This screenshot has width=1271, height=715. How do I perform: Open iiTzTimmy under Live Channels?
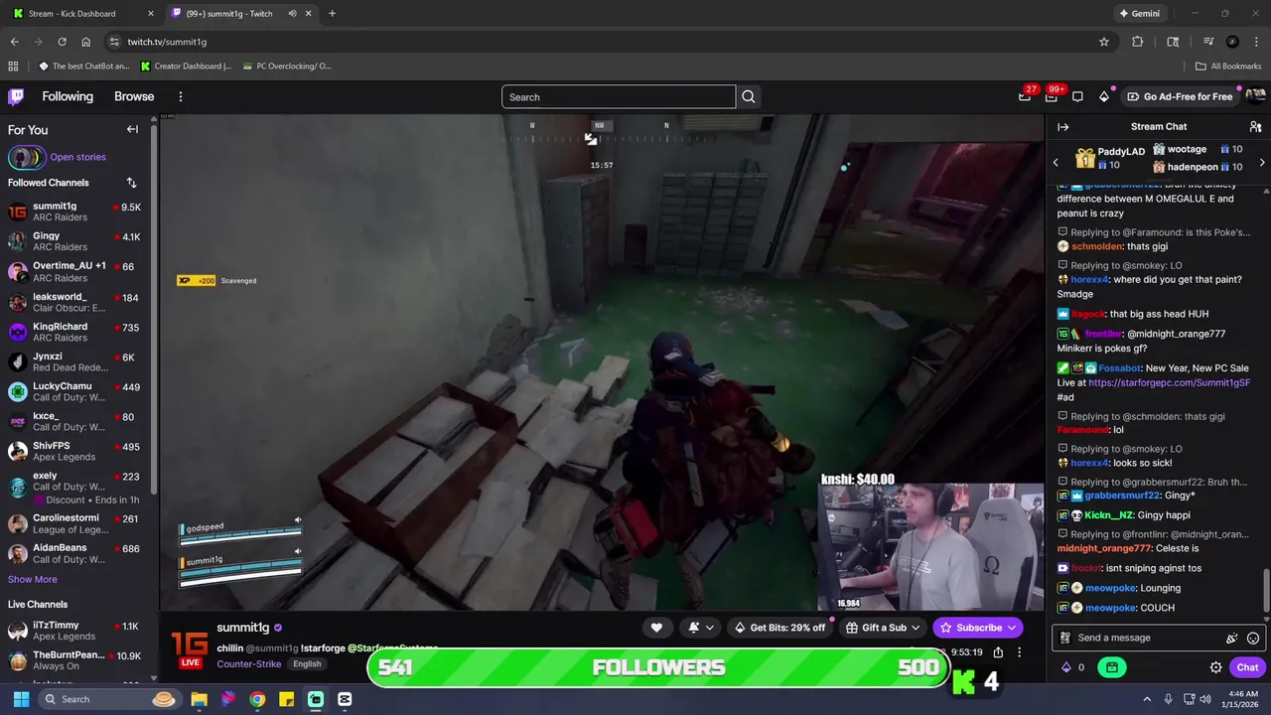(75, 631)
